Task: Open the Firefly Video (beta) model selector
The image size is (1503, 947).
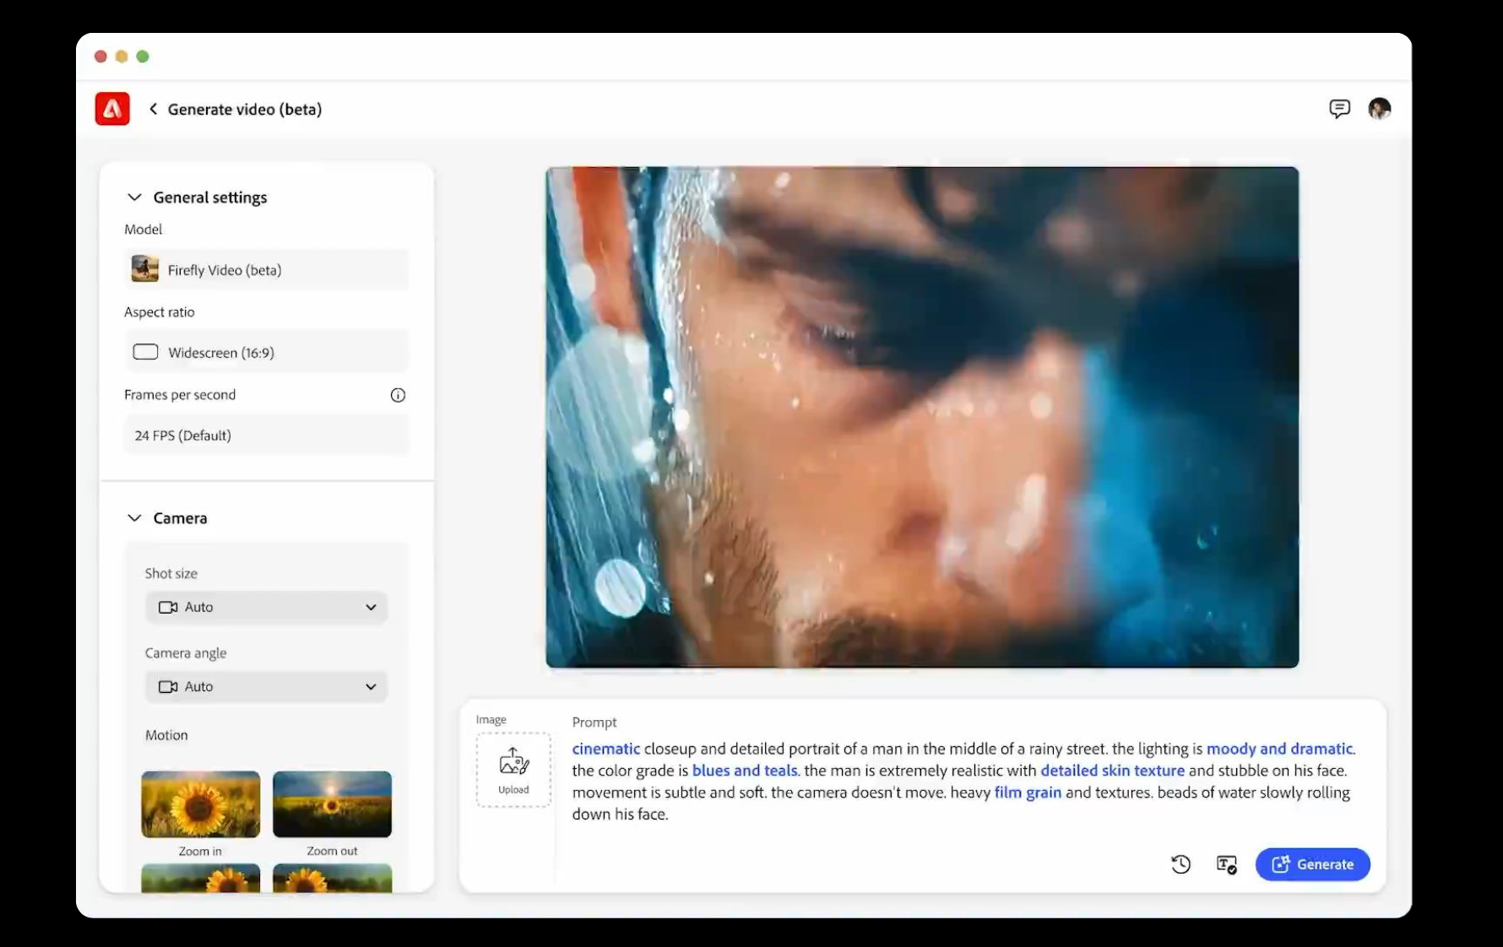Action: pos(266,270)
